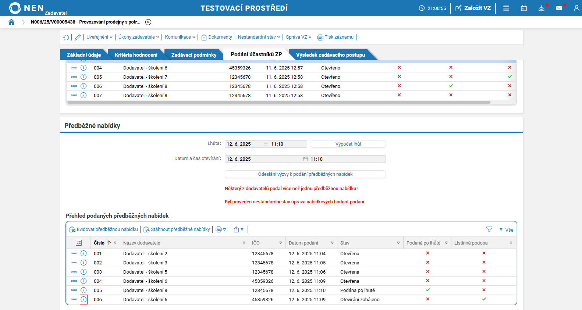Select Podání účastníků ZP tab
The image size is (582, 310).
click(256, 54)
